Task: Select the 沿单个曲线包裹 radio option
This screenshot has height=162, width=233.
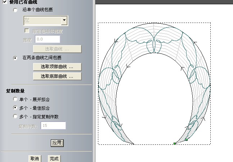Action: (15, 10)
